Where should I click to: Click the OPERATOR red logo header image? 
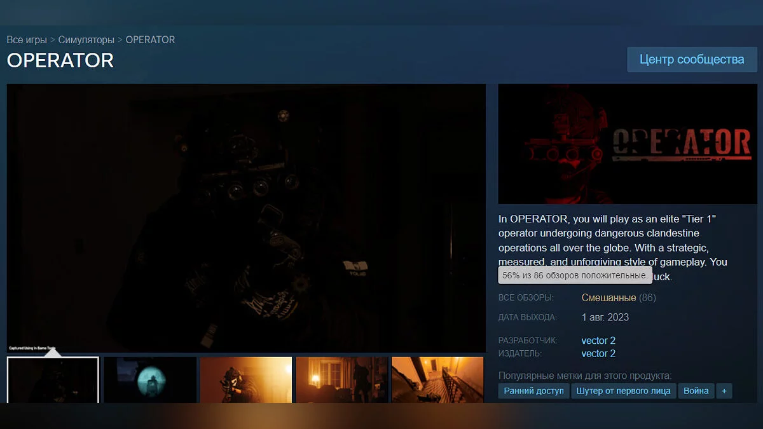tap(627, 144)
